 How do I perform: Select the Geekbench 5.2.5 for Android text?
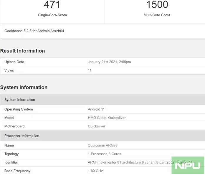click(x=34, y=31)
